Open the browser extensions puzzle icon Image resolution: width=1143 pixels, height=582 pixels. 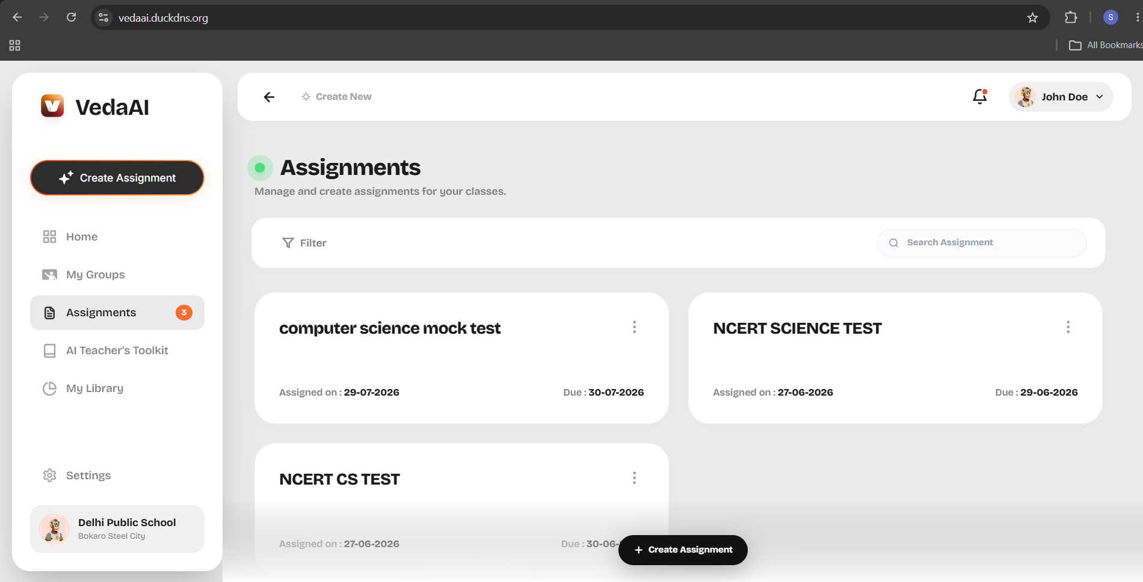pos(1071,17)
